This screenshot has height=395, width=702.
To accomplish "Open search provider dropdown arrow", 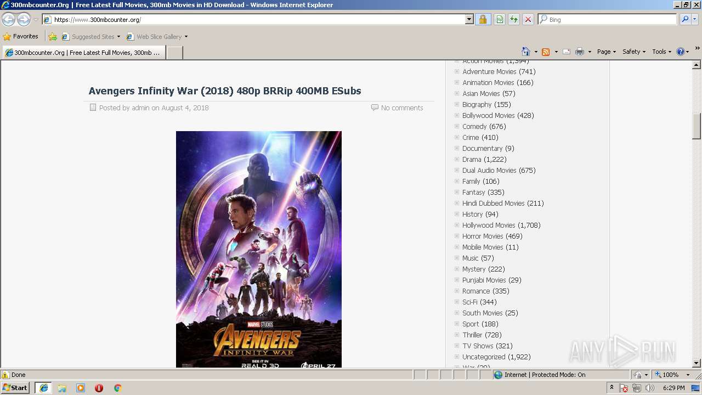I will [x=695, y=19].
